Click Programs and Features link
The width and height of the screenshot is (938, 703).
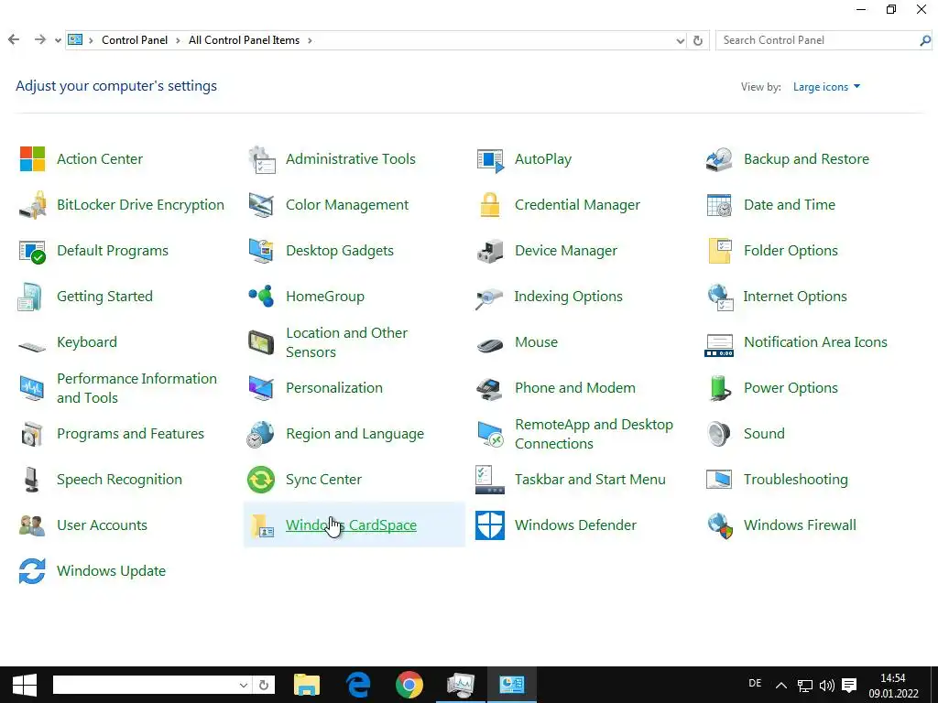pos(130,434)
